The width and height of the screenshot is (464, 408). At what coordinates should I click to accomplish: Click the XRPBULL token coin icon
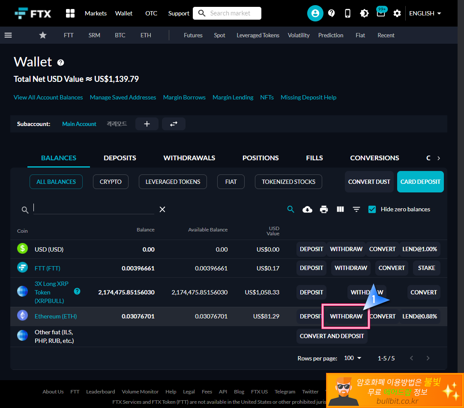pyautogui.click(x=22, y=291)
